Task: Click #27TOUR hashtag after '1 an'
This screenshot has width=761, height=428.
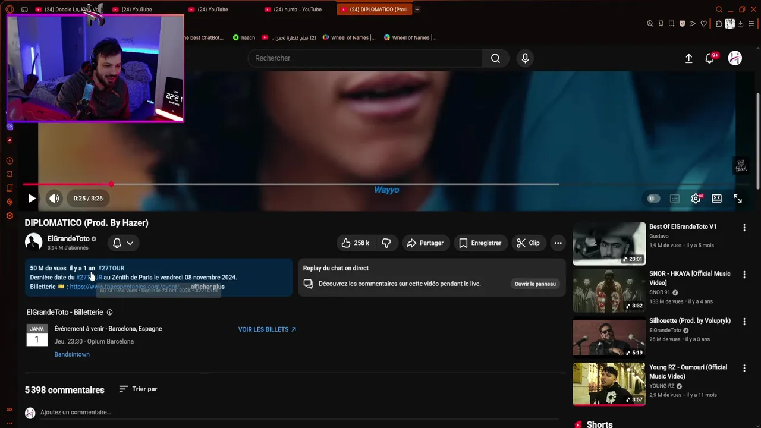Action: click(x=111, y=268)
